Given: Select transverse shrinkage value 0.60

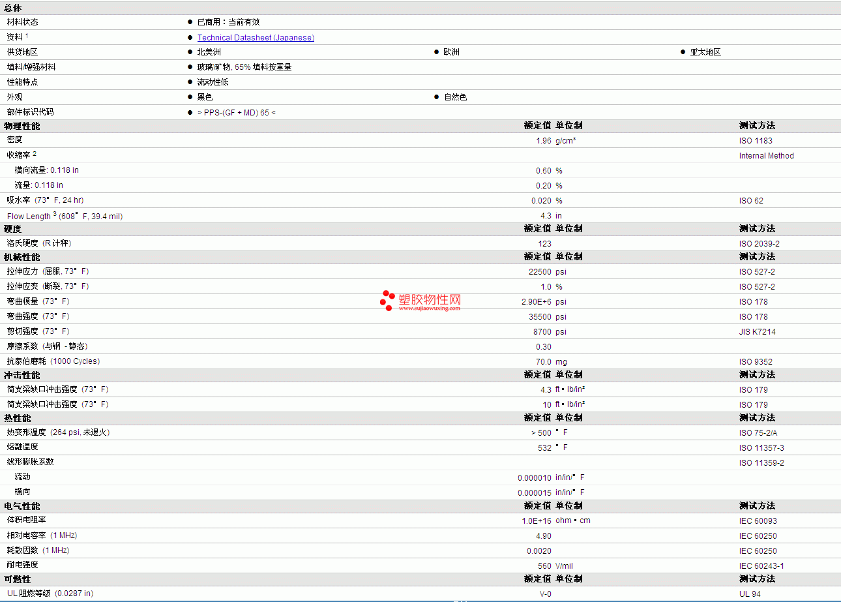Looking at the screenshot, I should pos(544,171).
